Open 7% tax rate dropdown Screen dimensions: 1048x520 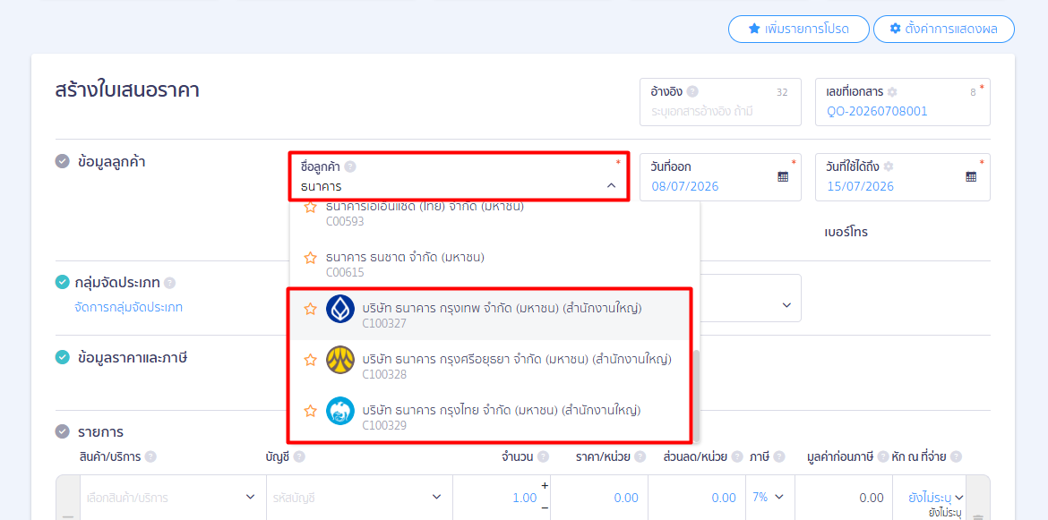(769, 498)
